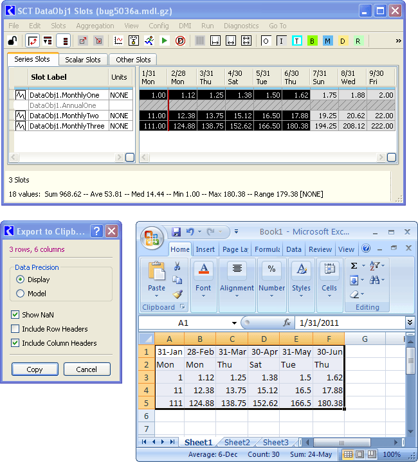
Task: Click the red-arrows swap axes icon
Action: tap(32, 41)
